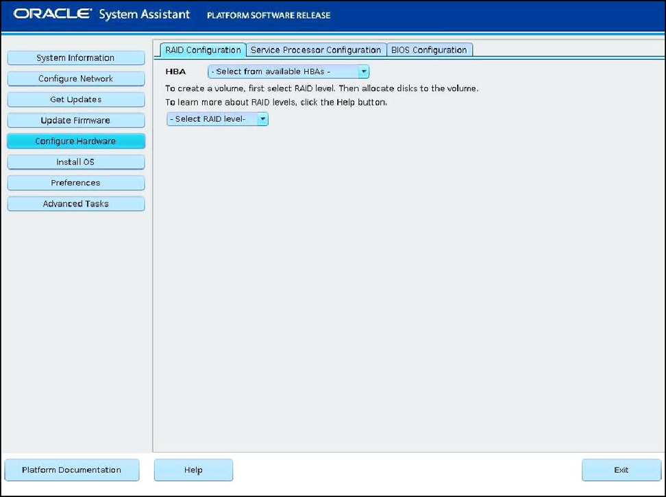Select Get Updates in sidebar
Image resolution: width=666 pixels, height=497 pixels.
[75, 99]
